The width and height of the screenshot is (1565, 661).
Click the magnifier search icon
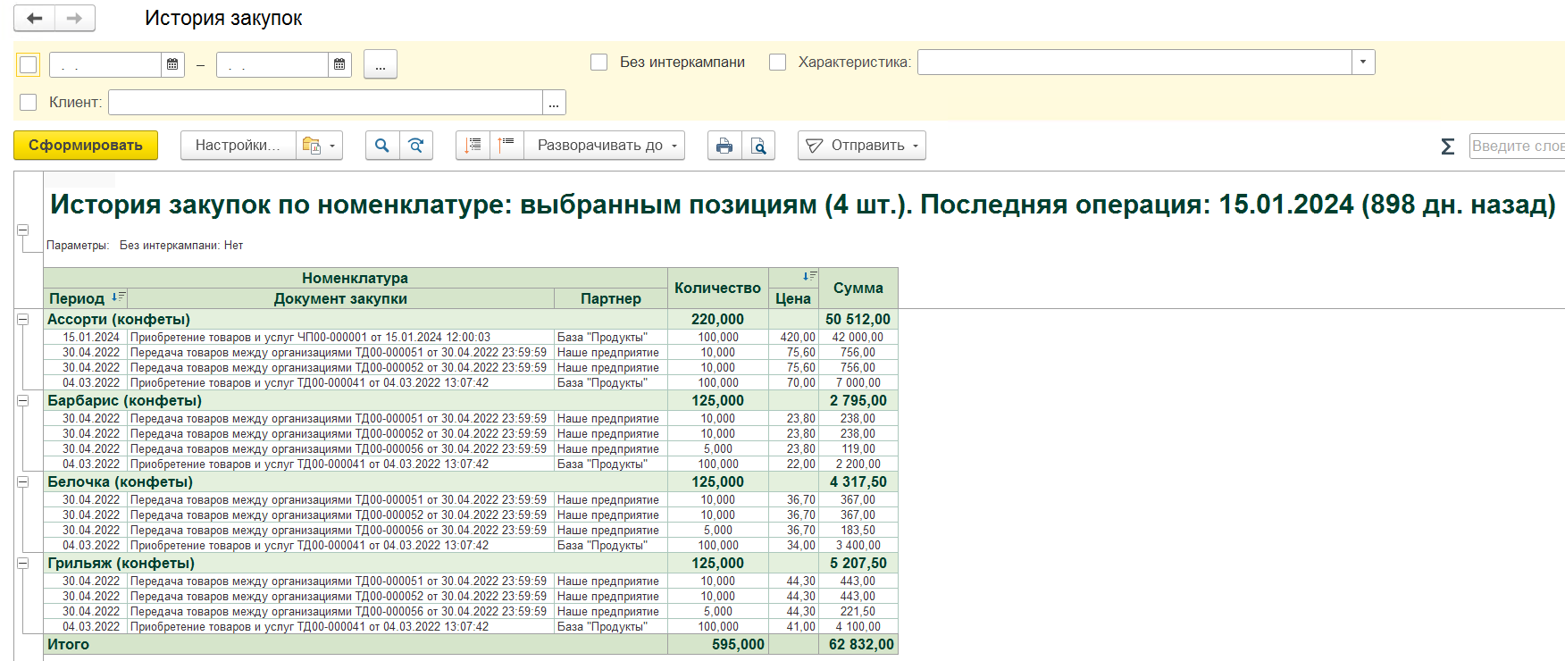(x=382, y=146)
